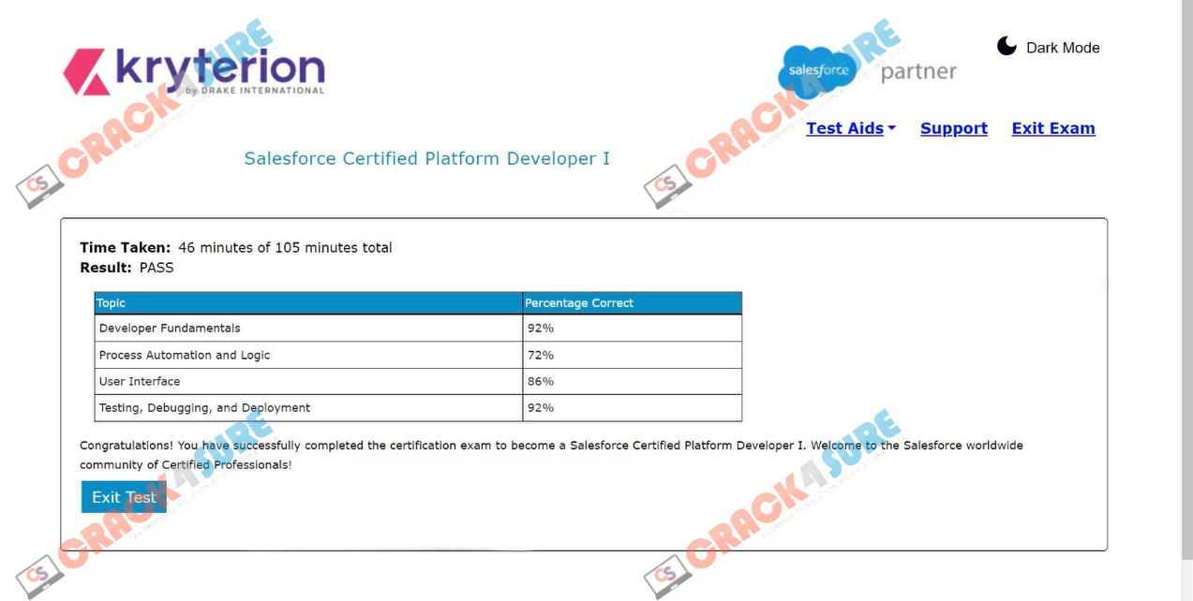Select the User Interface topic cell
1193x601 pixels.
pyautogui.click(x=308, y=381)
